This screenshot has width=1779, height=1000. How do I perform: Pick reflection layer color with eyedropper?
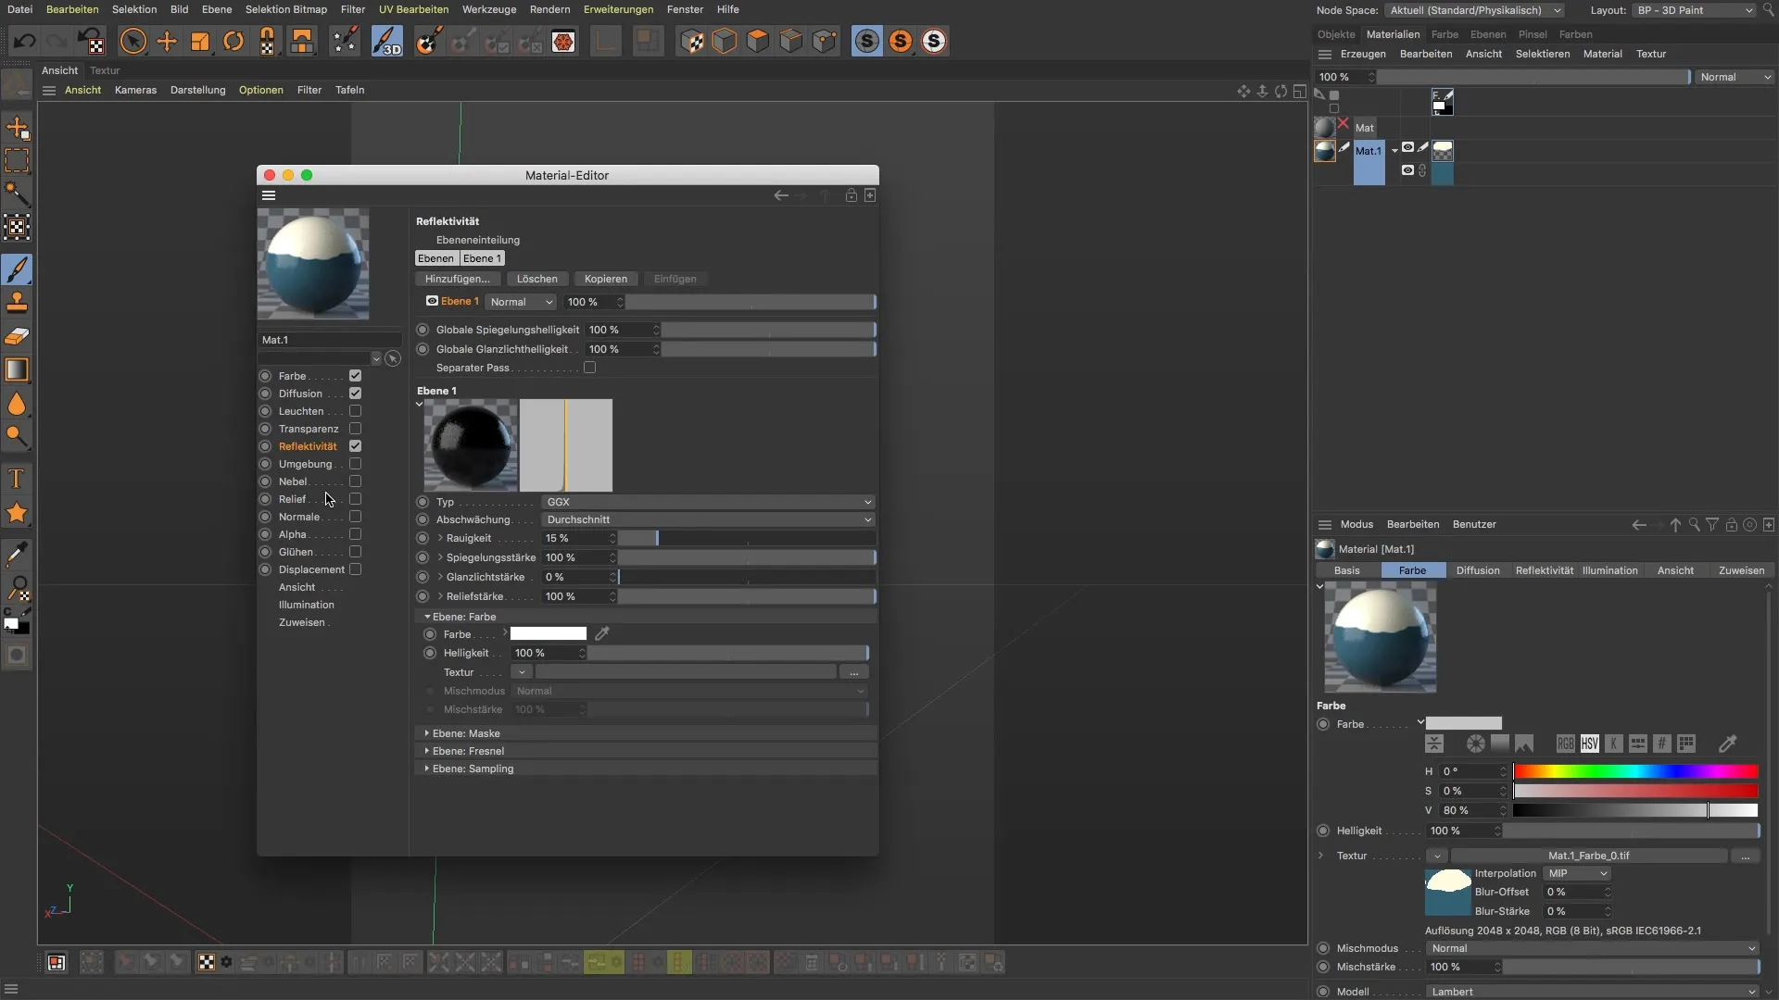602,633
